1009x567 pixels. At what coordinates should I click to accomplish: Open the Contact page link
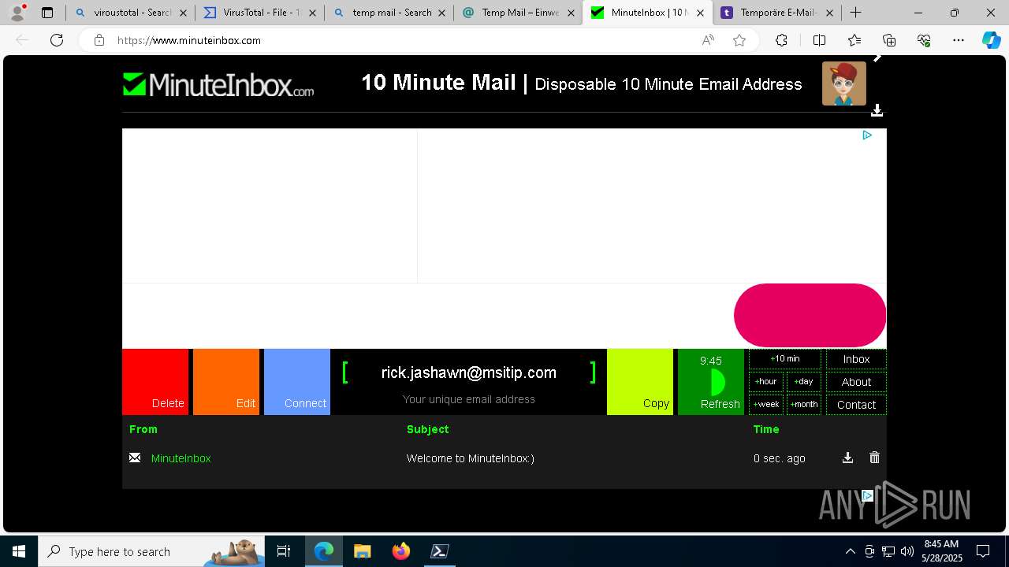point(856,405)
